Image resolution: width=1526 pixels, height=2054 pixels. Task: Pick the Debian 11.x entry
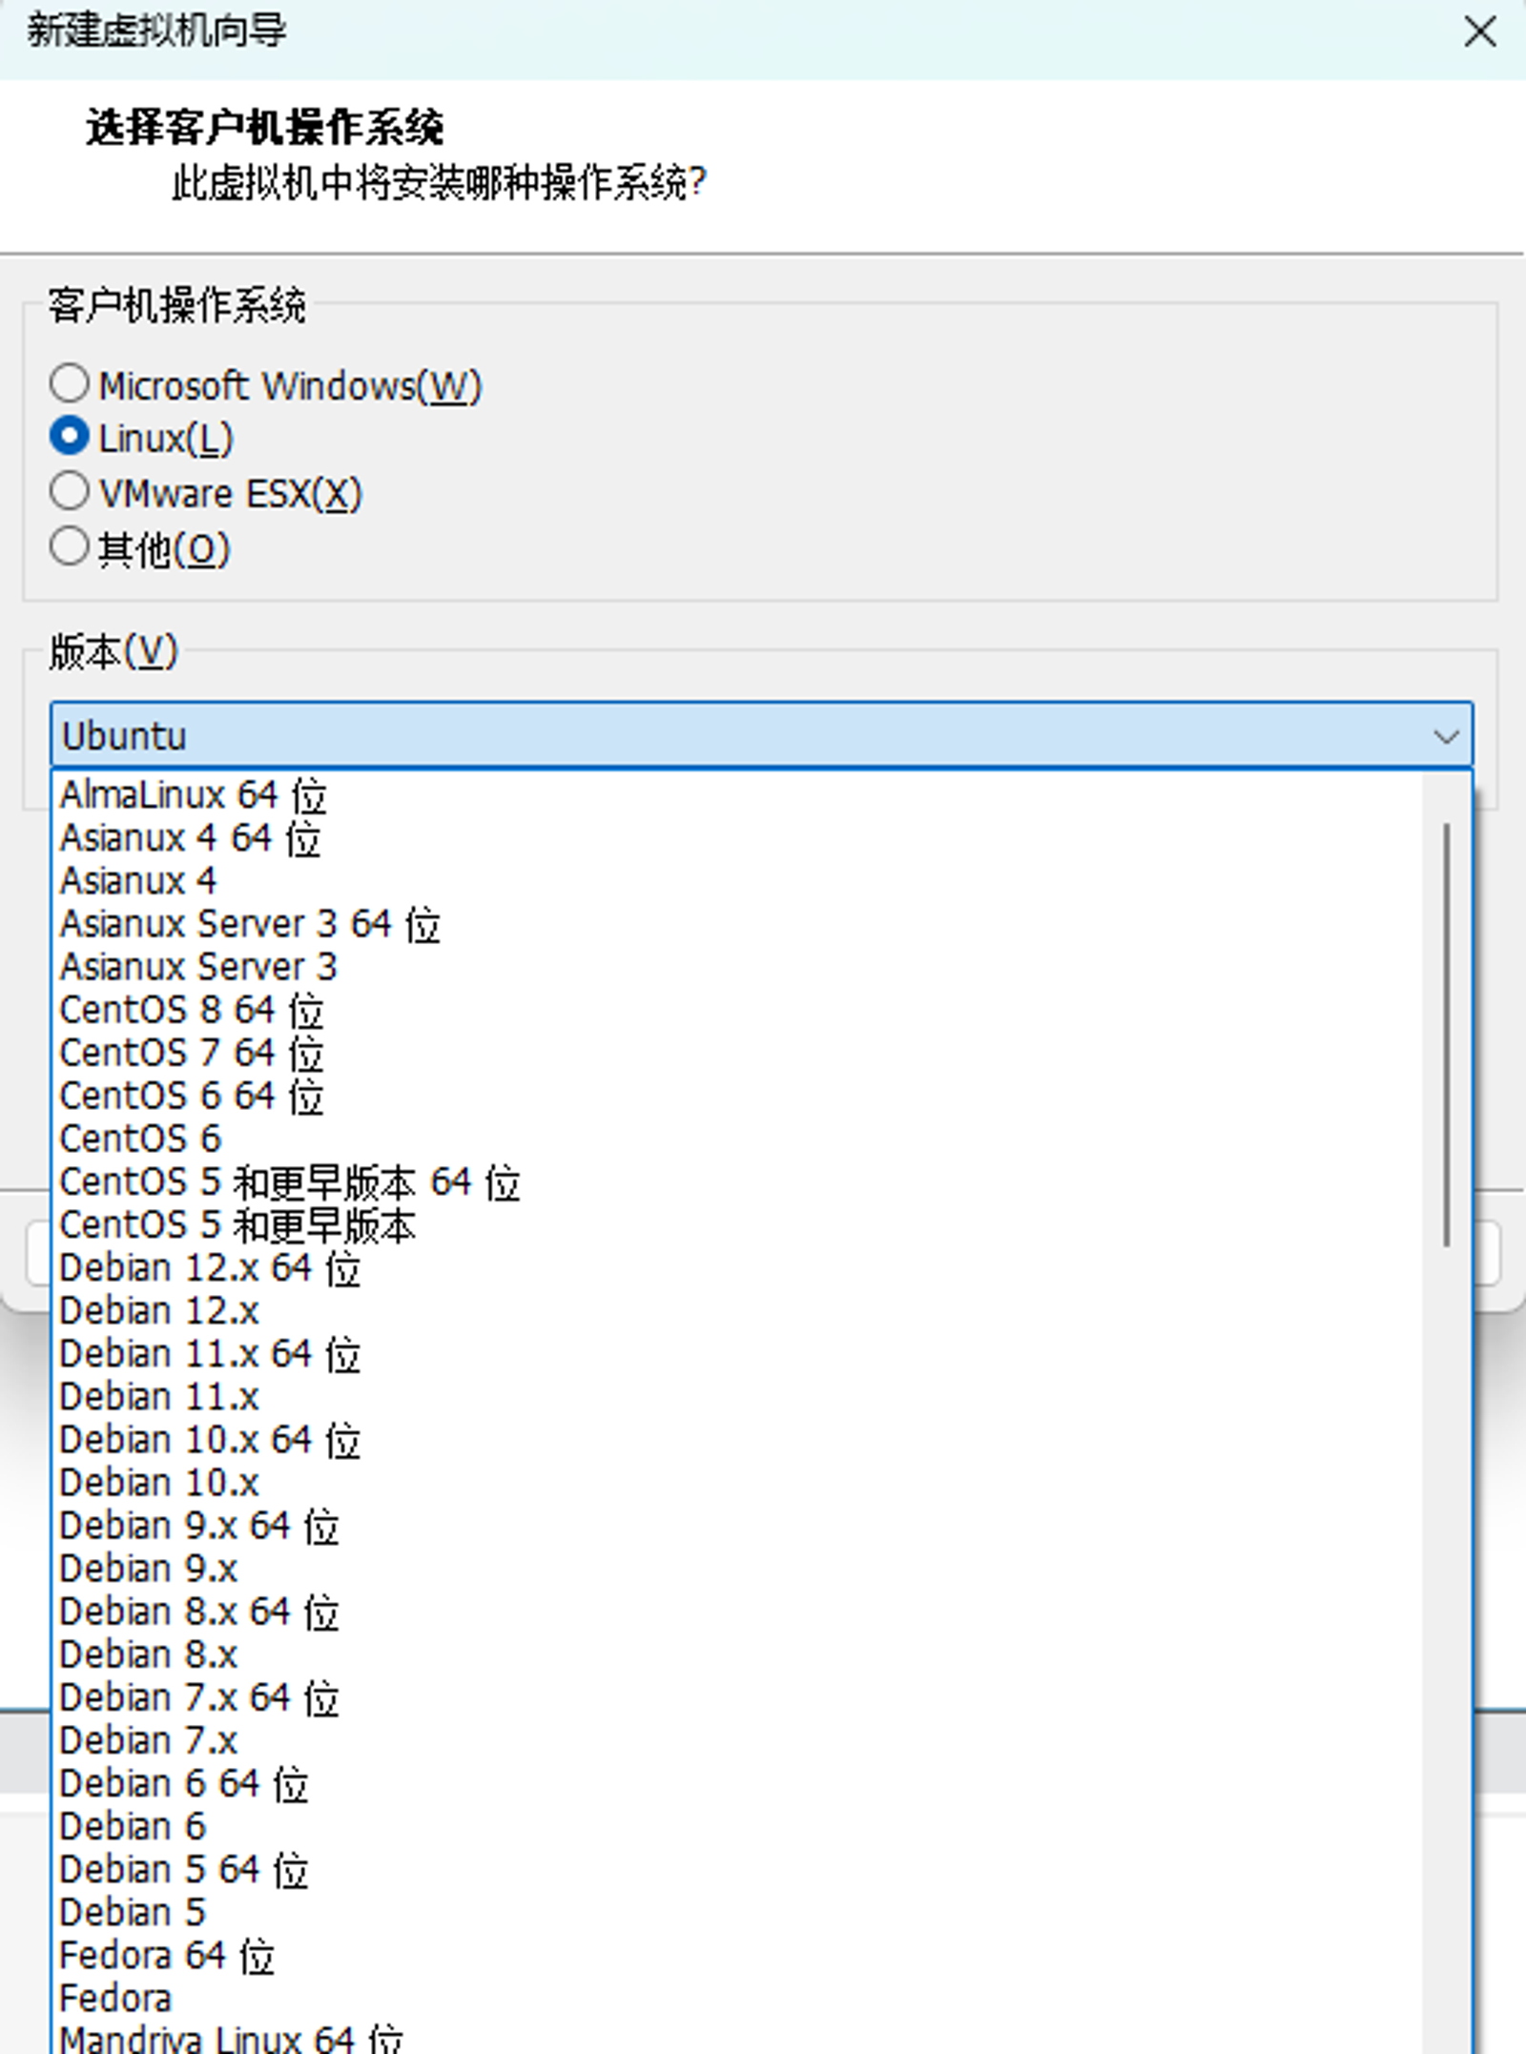click(736, 1397)
